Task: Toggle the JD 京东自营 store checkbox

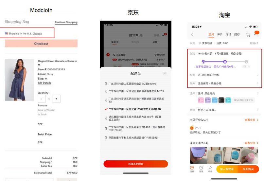Action: click(x=108, y=55)
